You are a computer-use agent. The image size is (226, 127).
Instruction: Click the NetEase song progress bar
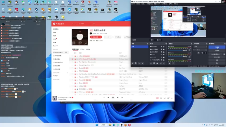(x=113, y=100)
